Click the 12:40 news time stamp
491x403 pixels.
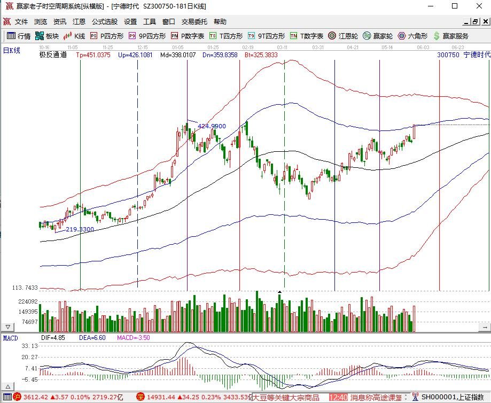click(339, 397)
